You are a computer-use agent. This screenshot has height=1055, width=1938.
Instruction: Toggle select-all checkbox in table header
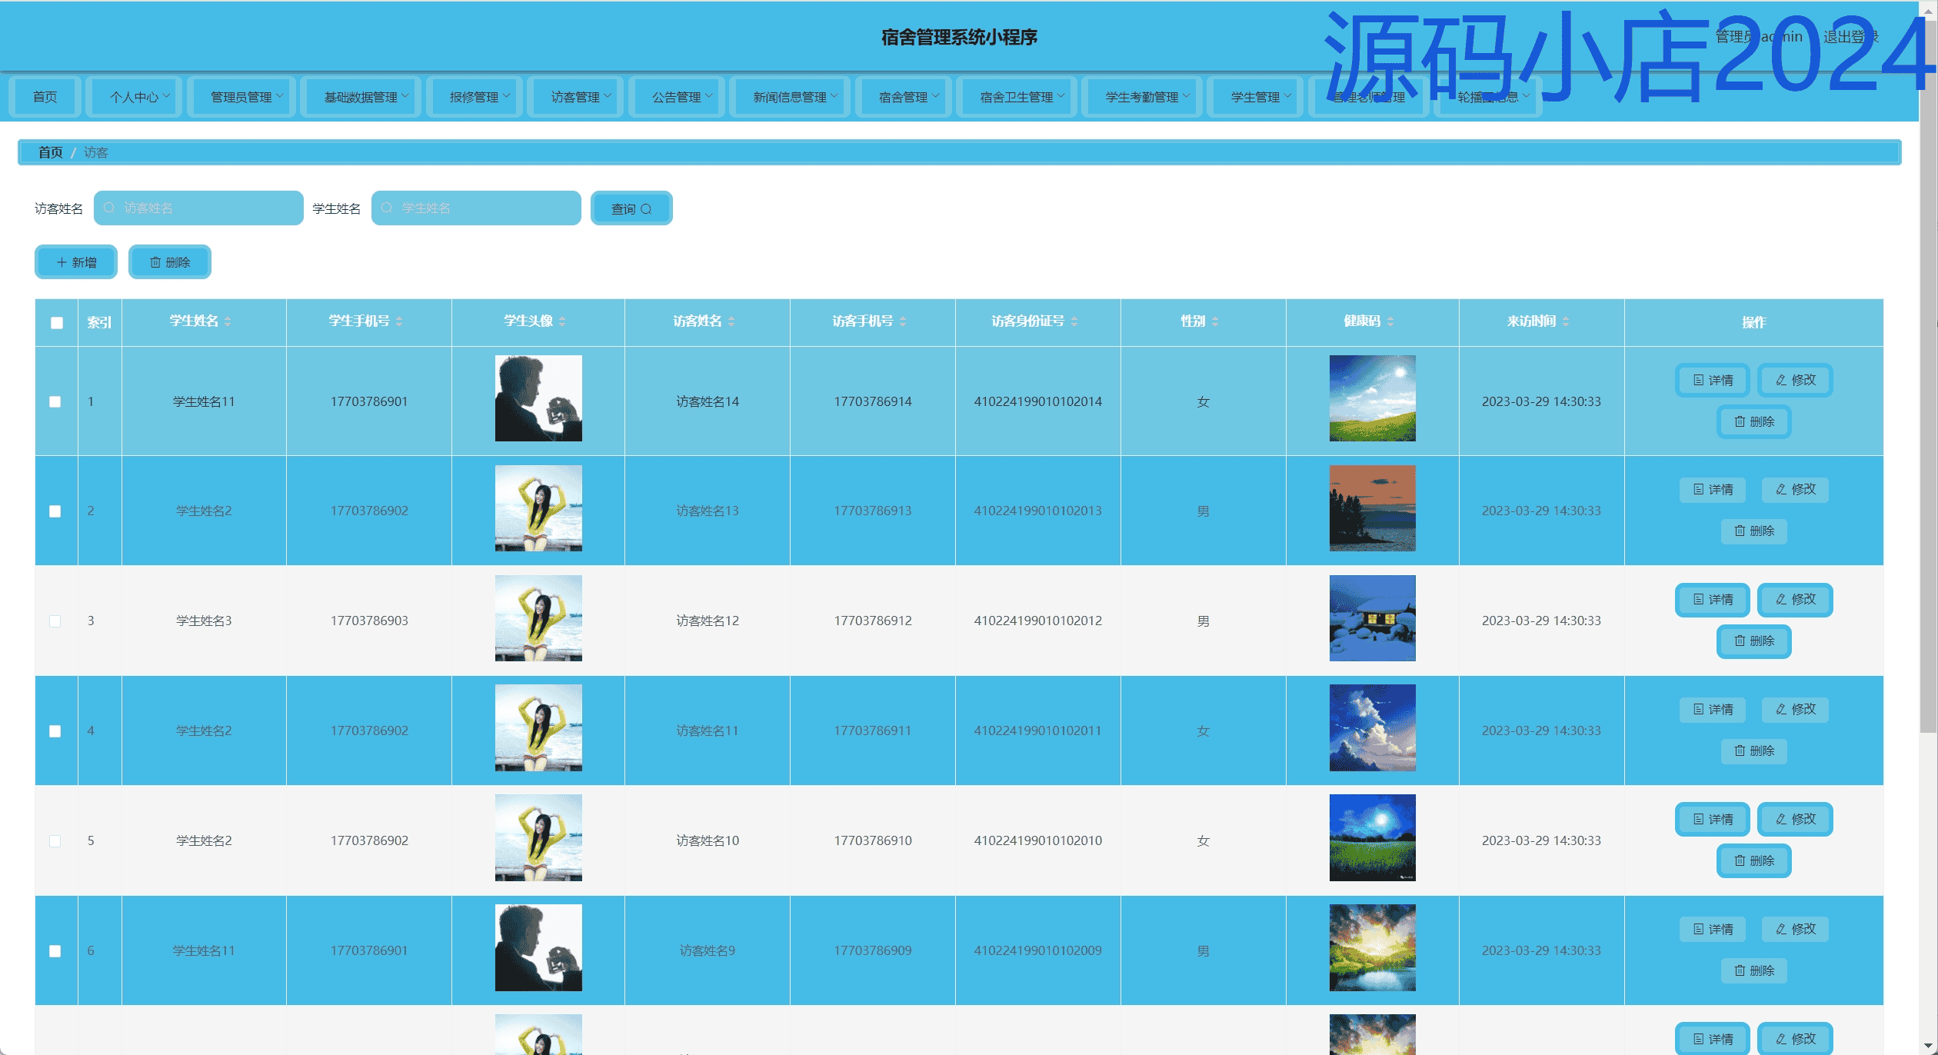pyautogui.click(x=57, y=323)
